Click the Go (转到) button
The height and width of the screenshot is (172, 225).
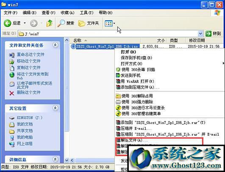point(213,34)
